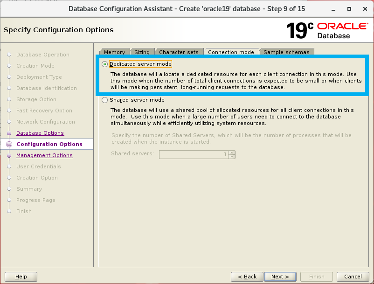This screenshot has height=284, width=374.
Task: Click the Finish step in sidebar
Action: tap(24, 211)
